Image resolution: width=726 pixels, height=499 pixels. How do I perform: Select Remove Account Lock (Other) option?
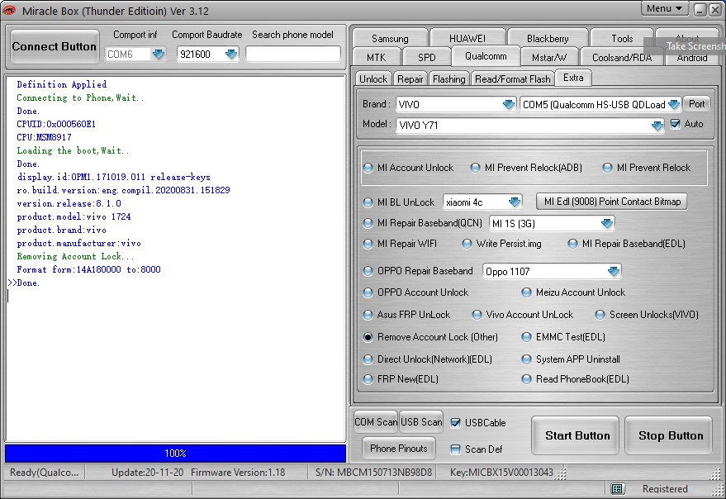(368, 337)
